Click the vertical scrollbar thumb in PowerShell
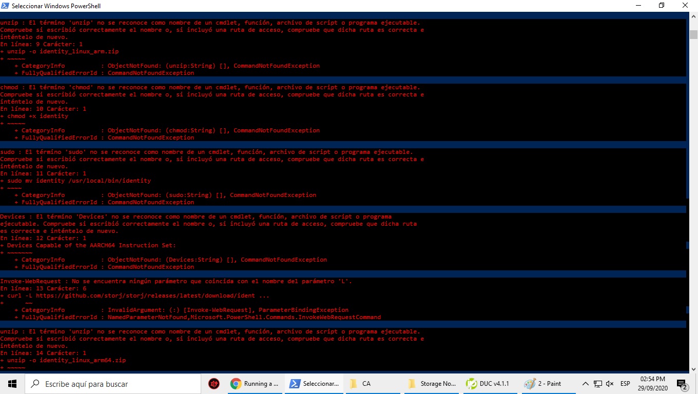 click(693, 35)
